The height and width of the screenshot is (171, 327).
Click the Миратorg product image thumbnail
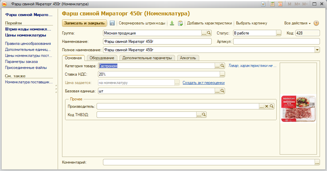pos(298,109)
